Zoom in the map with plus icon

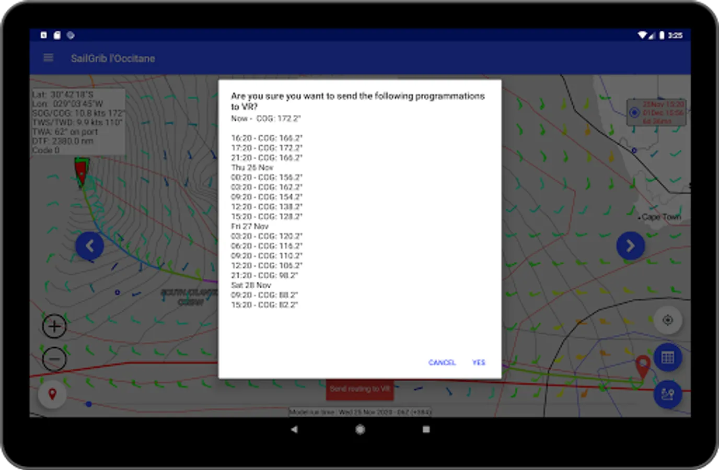click(54, 327)
